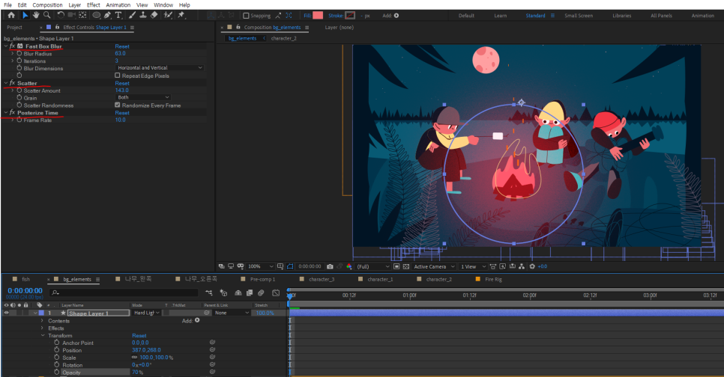Switch to the character_3 timeline tab
724x377 pixels.
coord(322,279)
